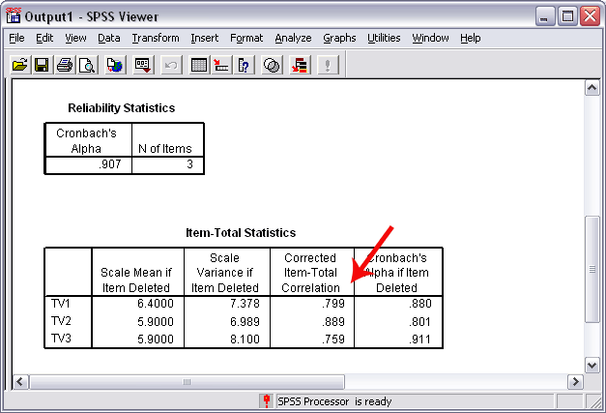This screenshot has width=606, height=413.
Task: Open the Transform menu
Action: click(x=156, y=38)
